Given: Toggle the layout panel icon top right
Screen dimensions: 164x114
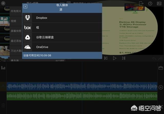Looking at the screenshot, I should (159, 4).
